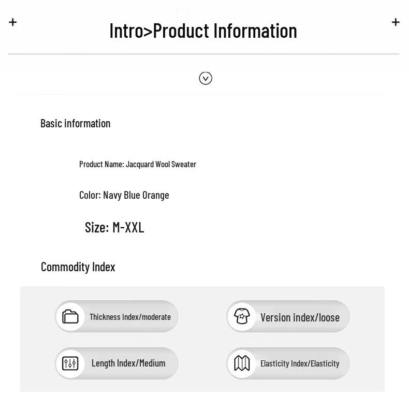Click the plus icon at top right

click(x=396, y=22)
